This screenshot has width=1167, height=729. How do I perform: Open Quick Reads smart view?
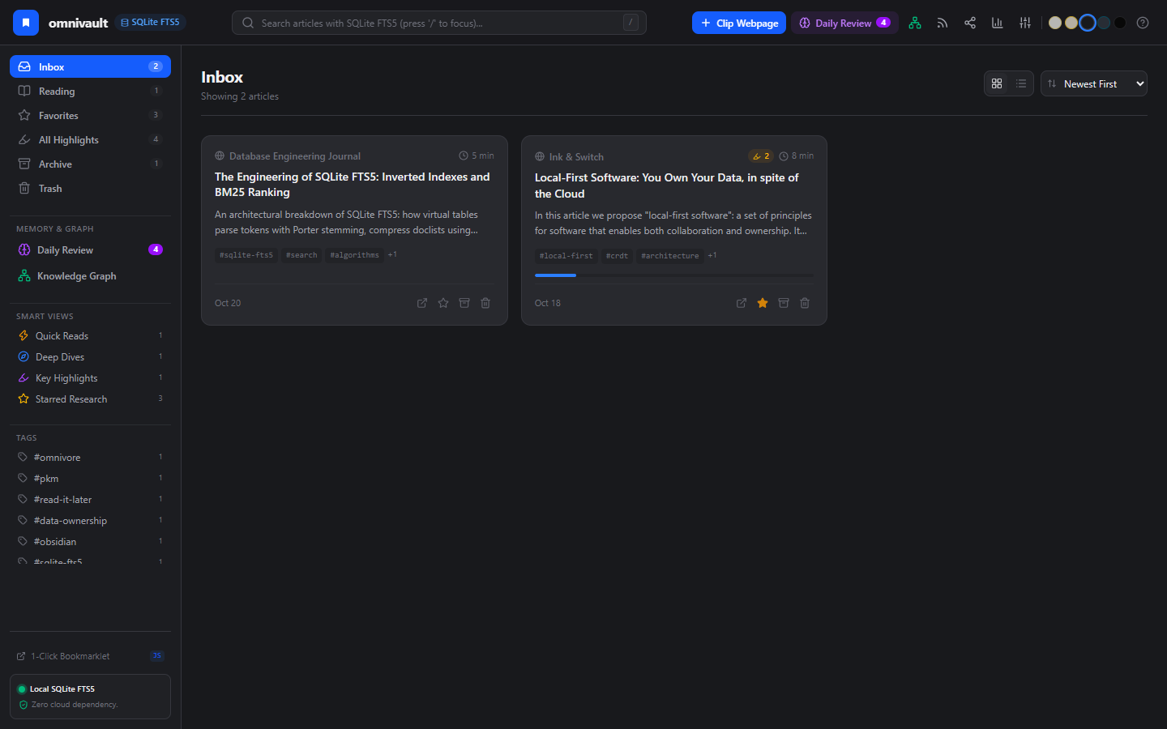tap(90, 335)
